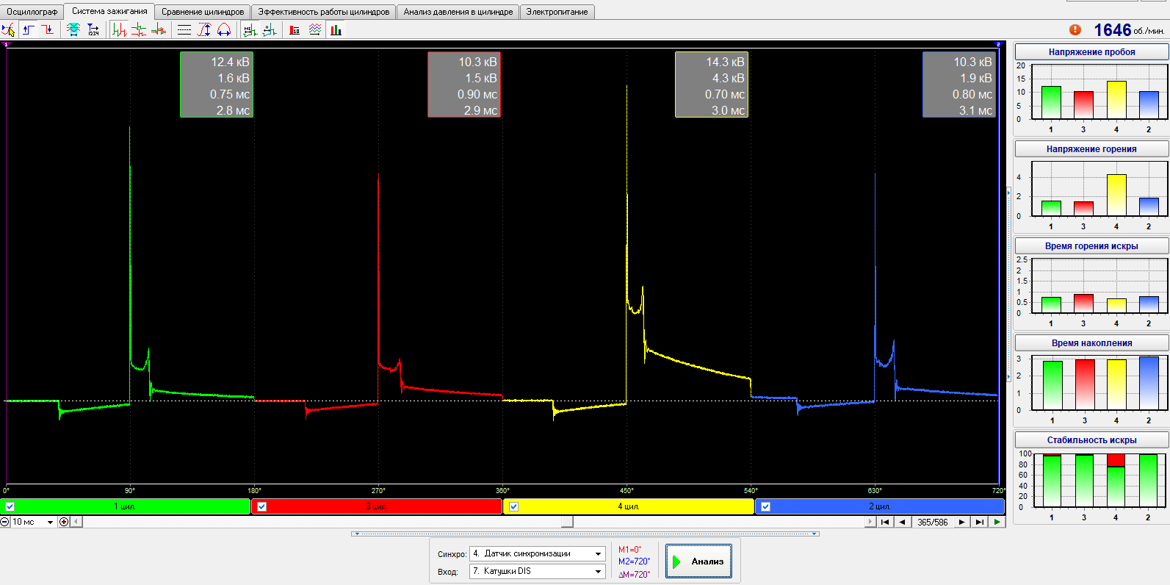Open the Электропитание tab
1170x585 pixels.
557,12
